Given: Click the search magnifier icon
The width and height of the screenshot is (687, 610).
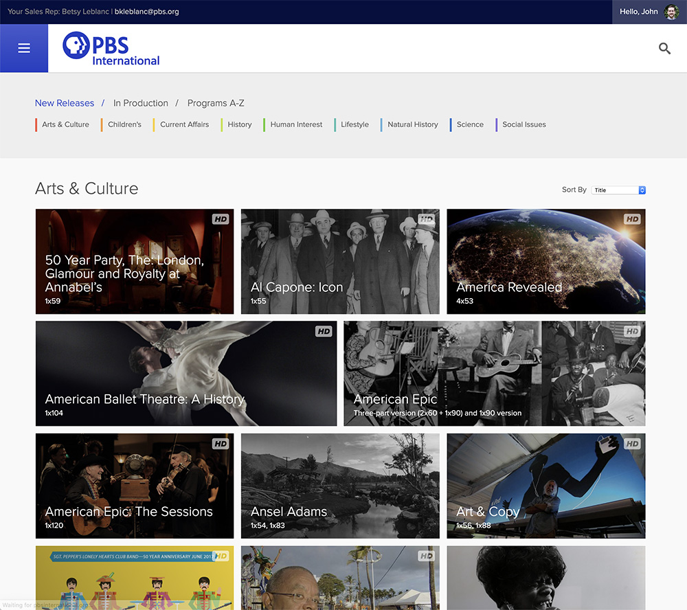Looking at the screenshot, I should 664,48.
